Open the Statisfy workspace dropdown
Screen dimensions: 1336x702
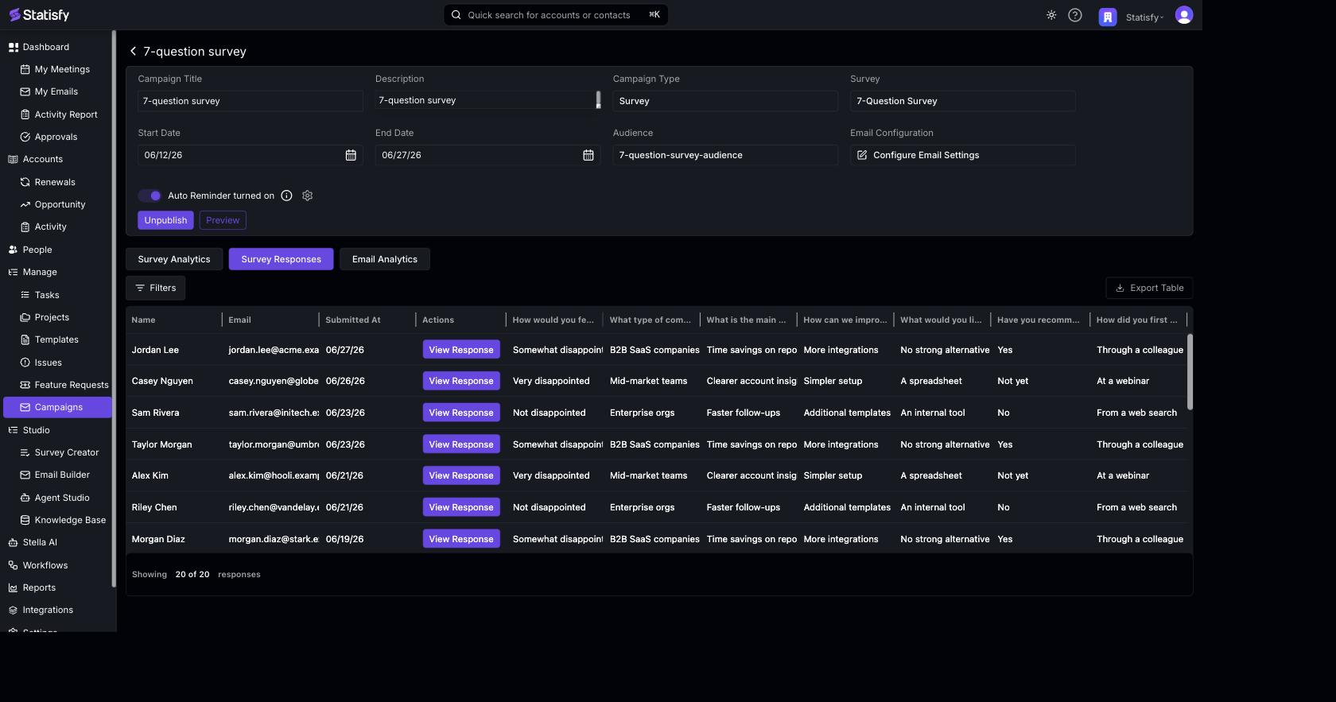tap(1144, 17)
